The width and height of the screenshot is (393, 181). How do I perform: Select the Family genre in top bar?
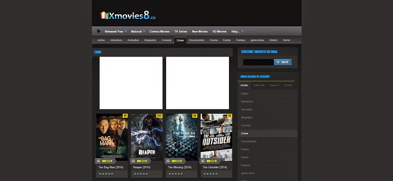(x=227, y=40)
